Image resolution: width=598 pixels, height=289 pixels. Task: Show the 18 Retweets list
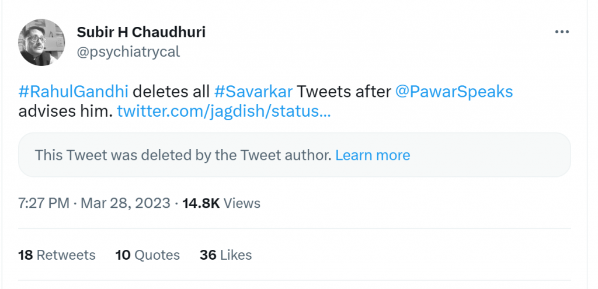57,255
